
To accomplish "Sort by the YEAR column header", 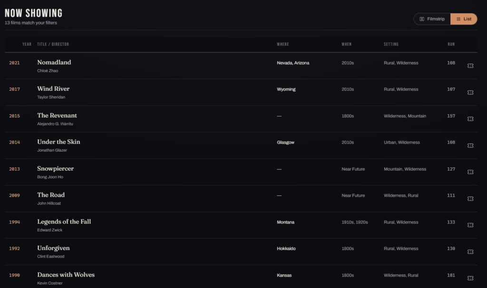I will click(x=27, y=44).
